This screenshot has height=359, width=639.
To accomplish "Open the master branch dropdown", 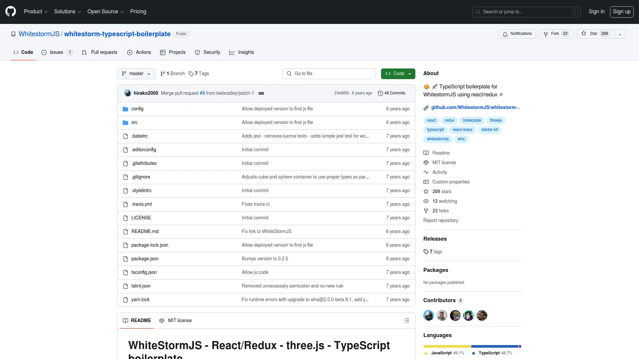I will click(136, 74).
